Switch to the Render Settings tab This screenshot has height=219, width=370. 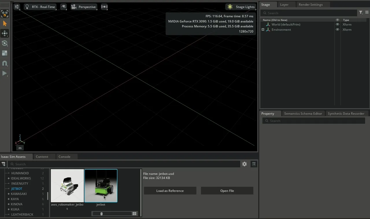tap(310, 5)
